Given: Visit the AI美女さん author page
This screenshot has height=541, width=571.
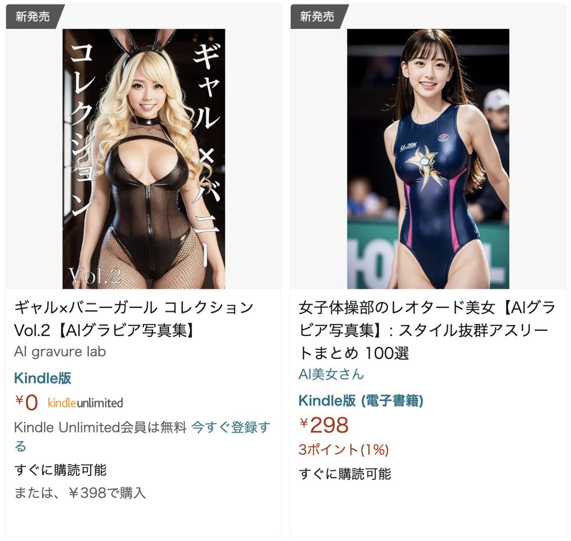Looking at the screenshot, I should point(331,374).
